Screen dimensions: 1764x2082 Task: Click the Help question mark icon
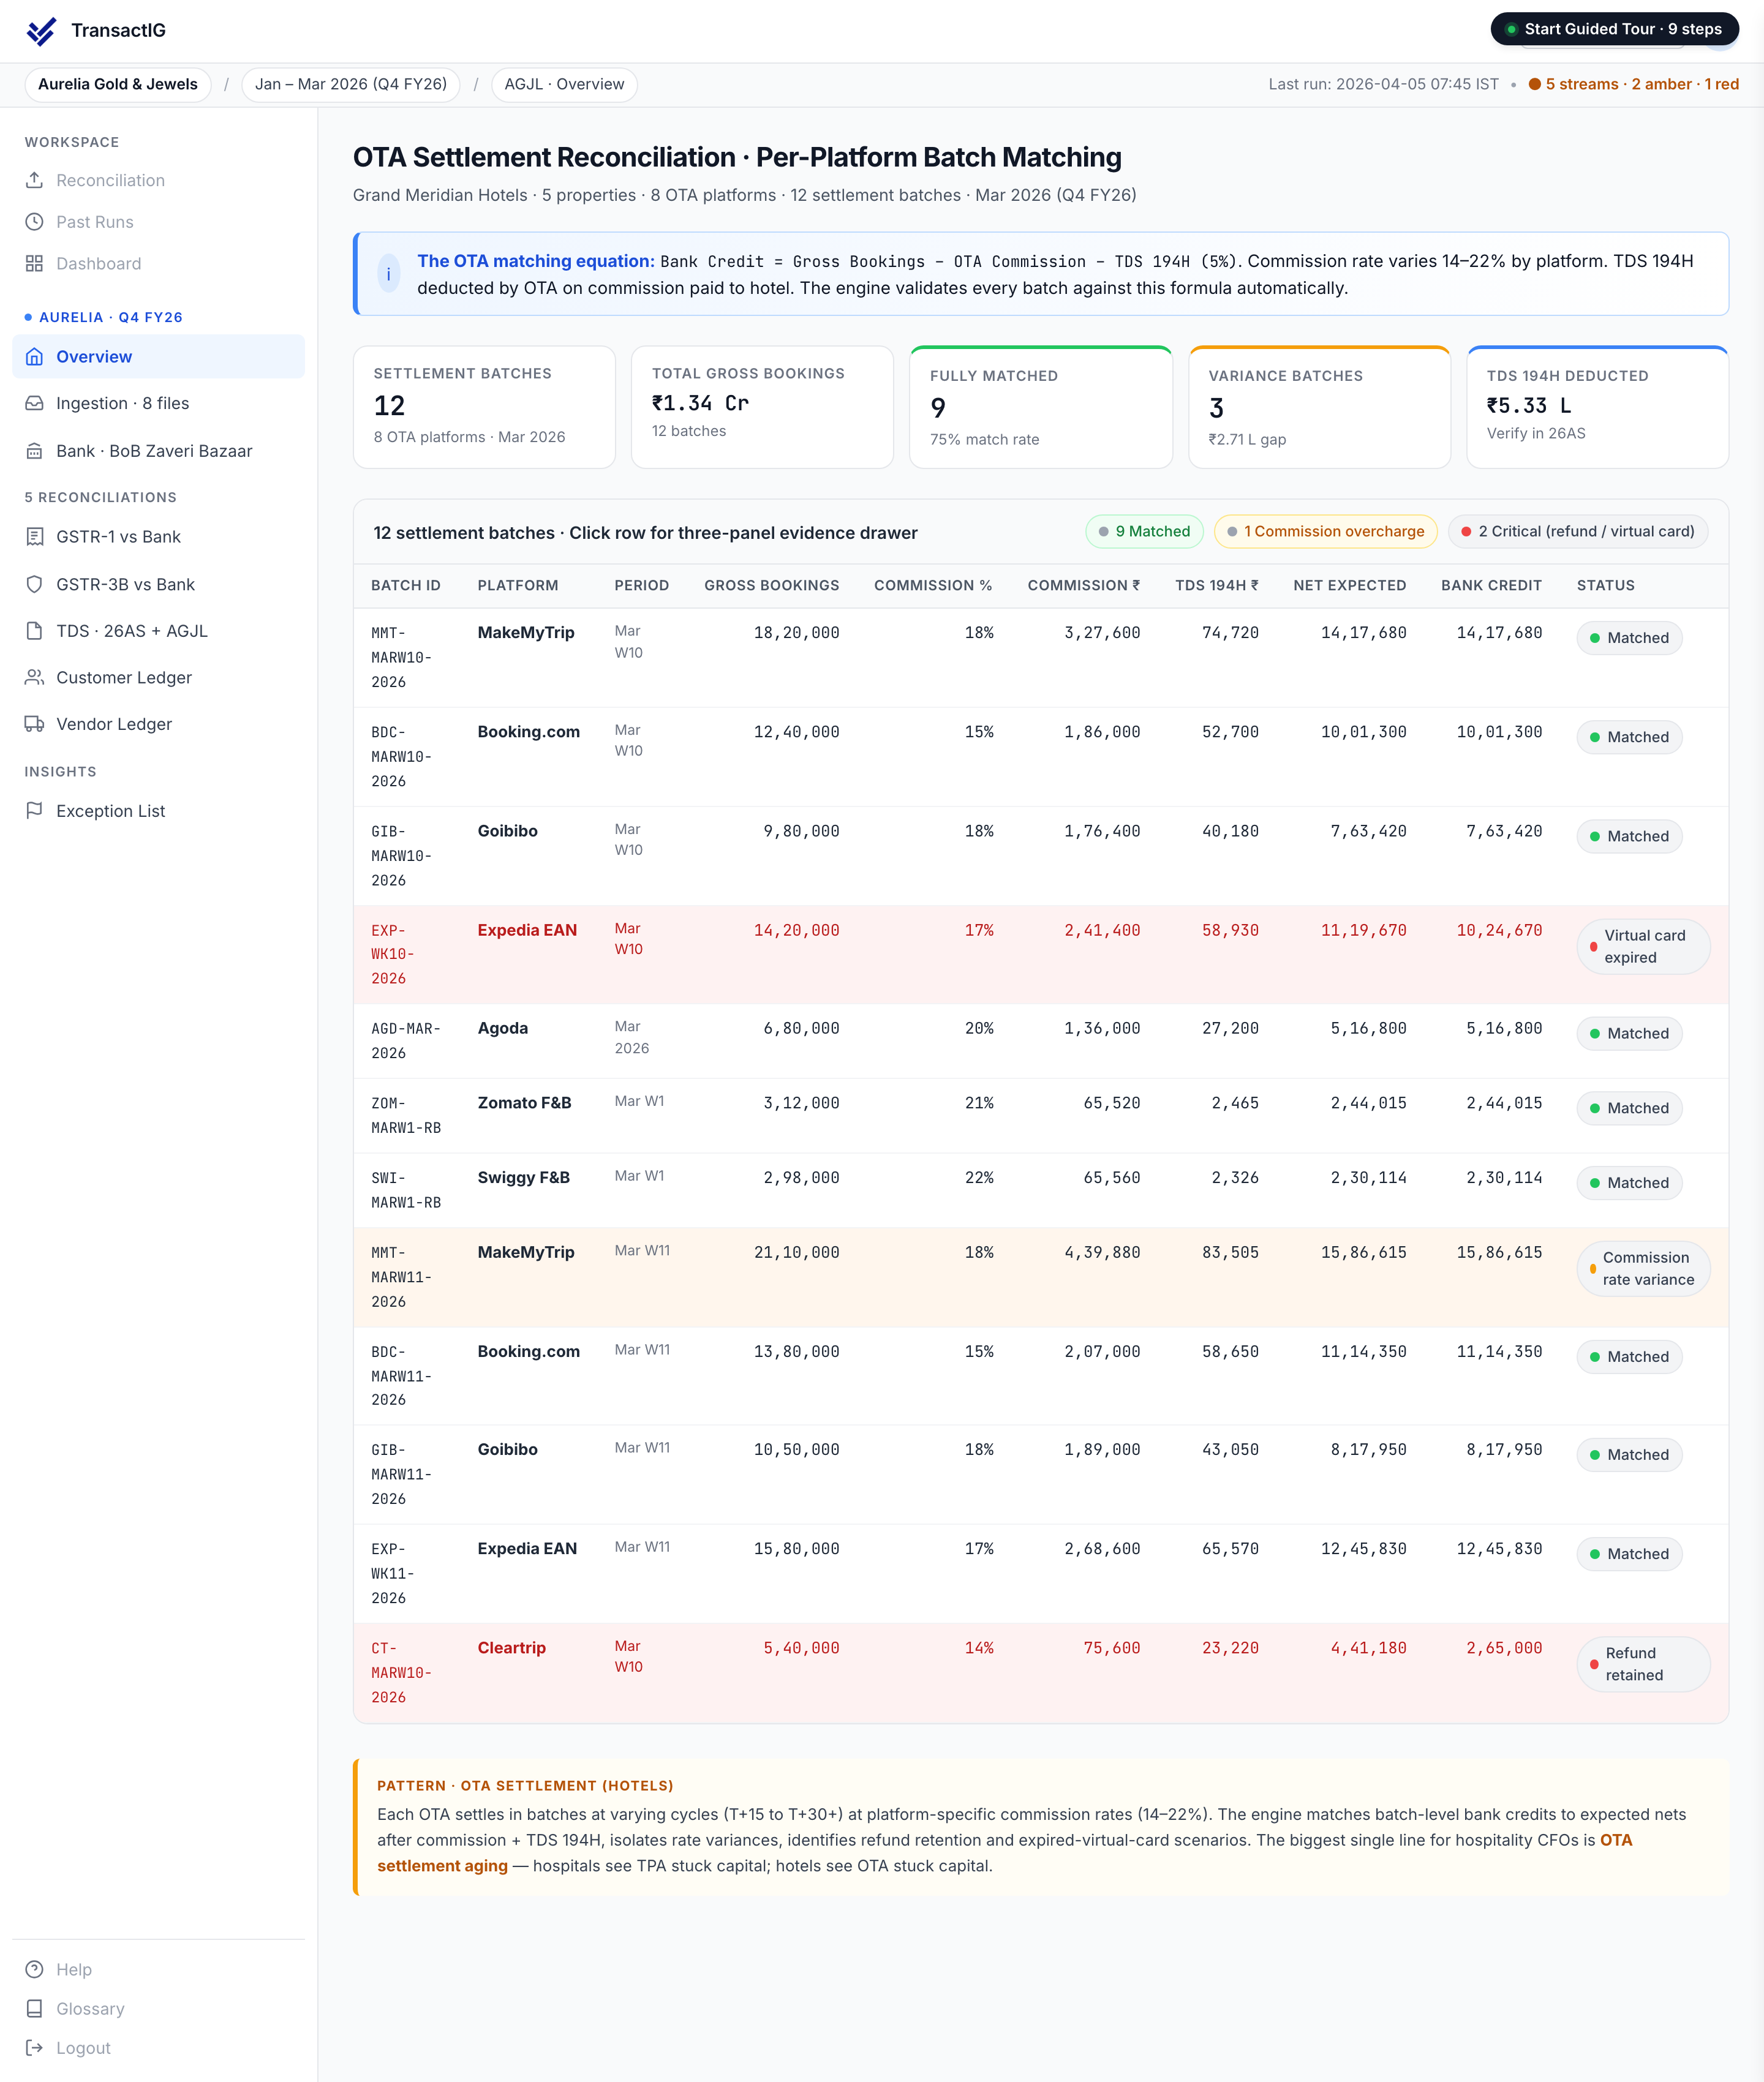tap(34, 1969)
